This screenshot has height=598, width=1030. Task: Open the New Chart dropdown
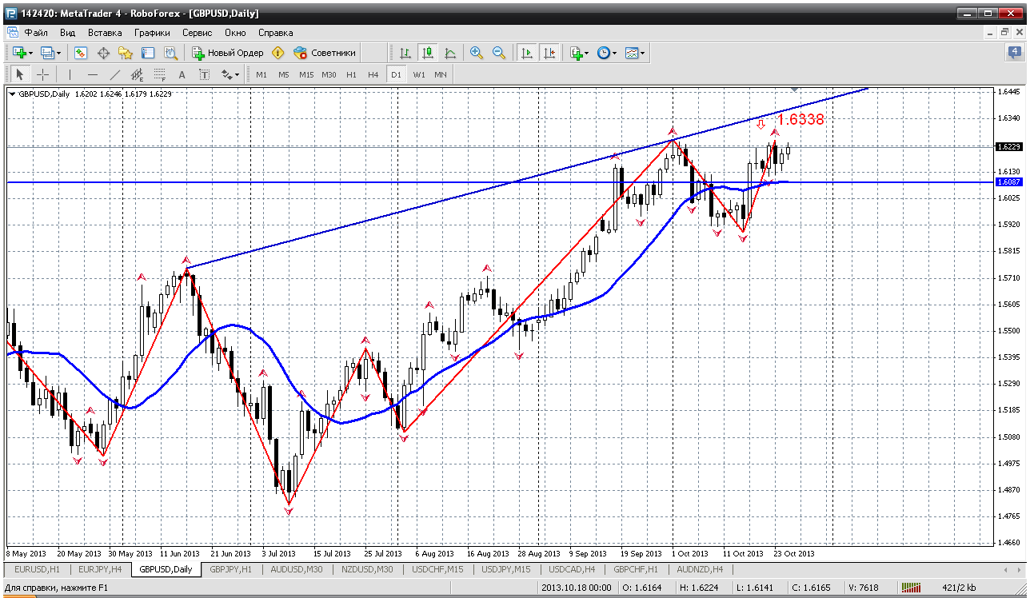[x=22, y=53]
